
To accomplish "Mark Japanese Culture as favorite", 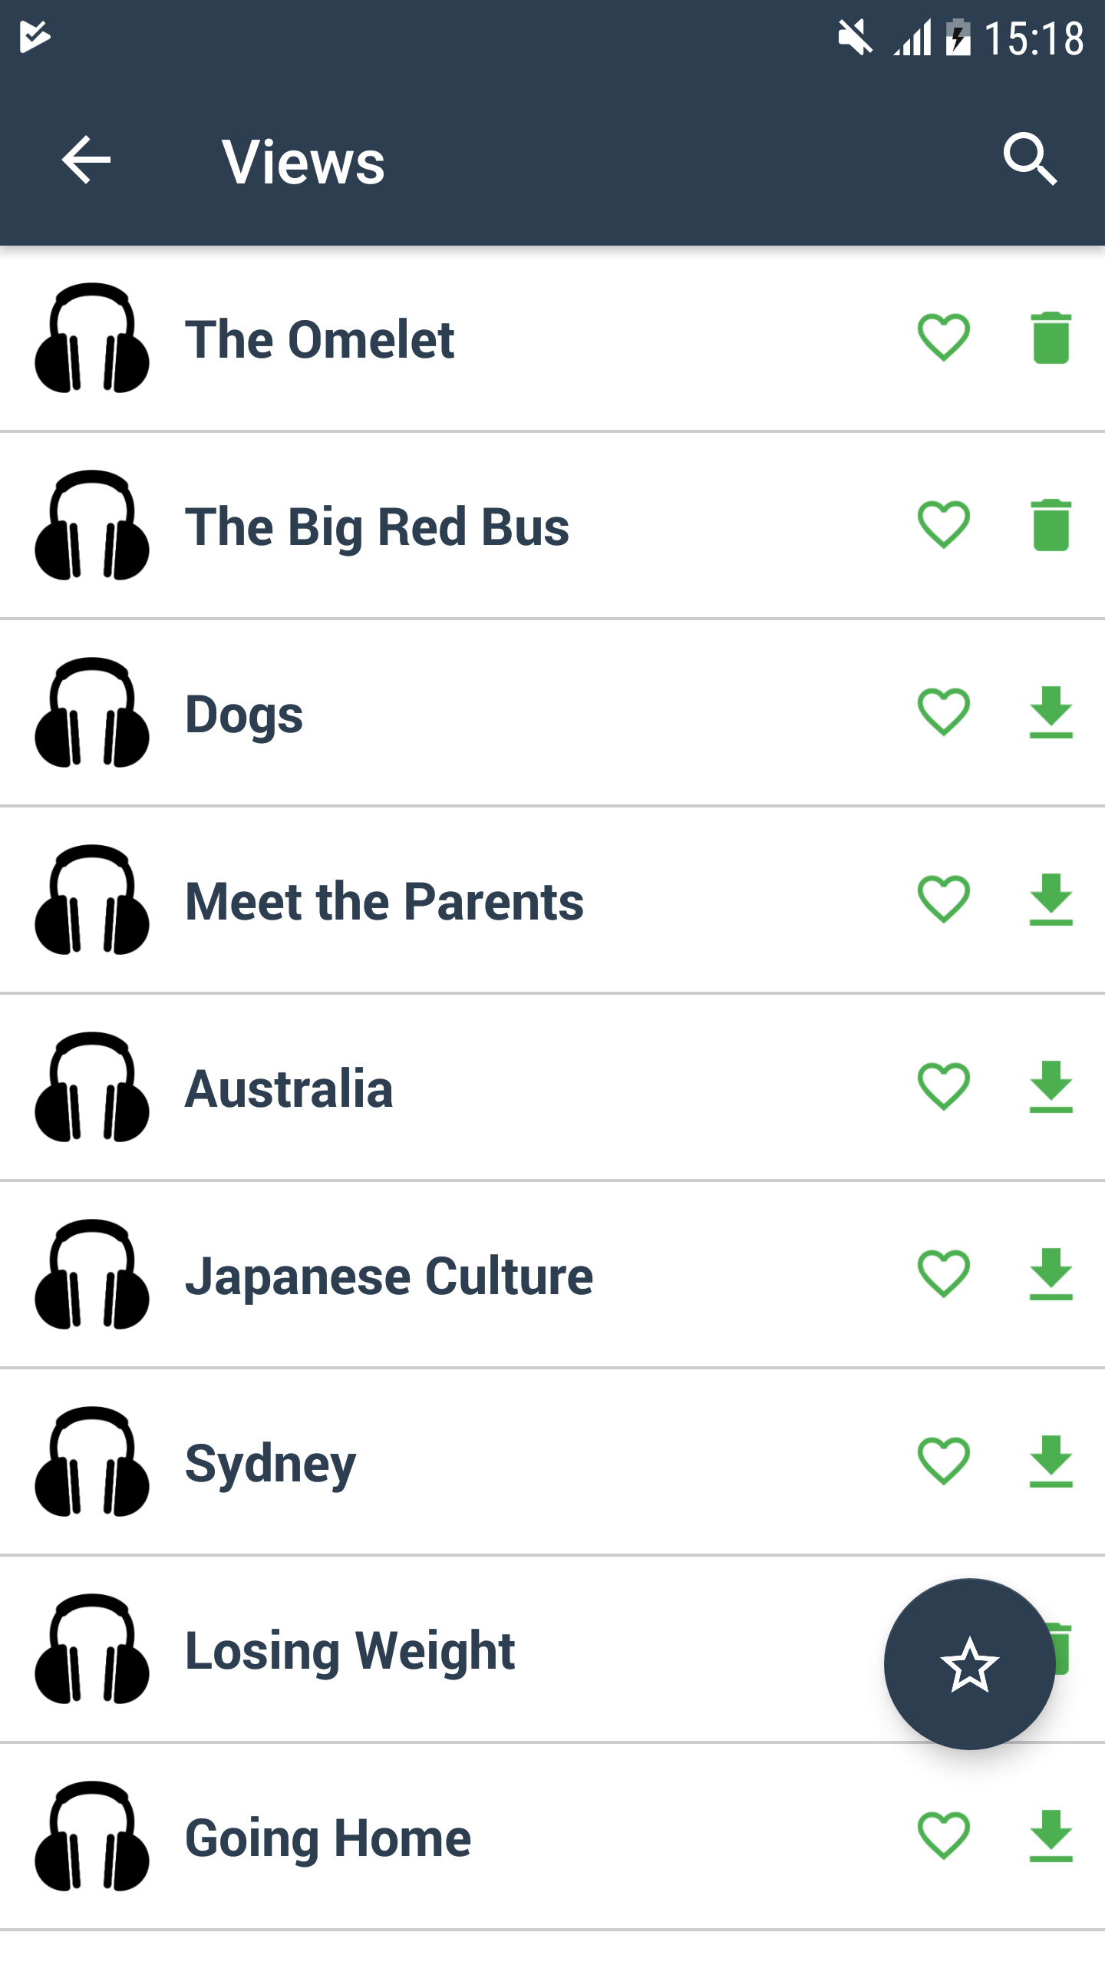I will [x=943, y=1274].
